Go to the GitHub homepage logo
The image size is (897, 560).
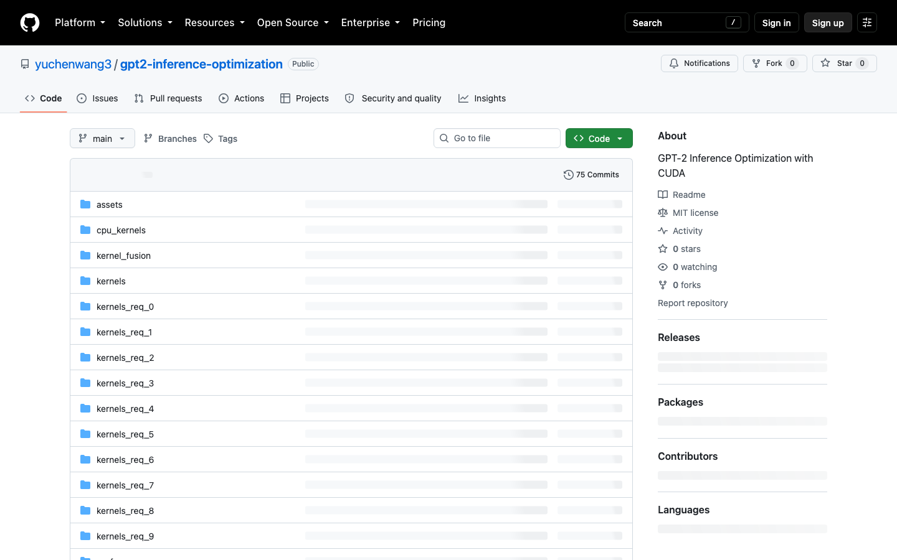(x=30, y=22)
